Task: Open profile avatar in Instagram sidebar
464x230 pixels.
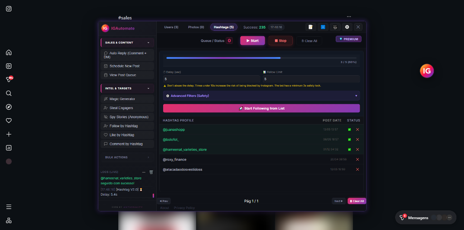Action: 9,162
